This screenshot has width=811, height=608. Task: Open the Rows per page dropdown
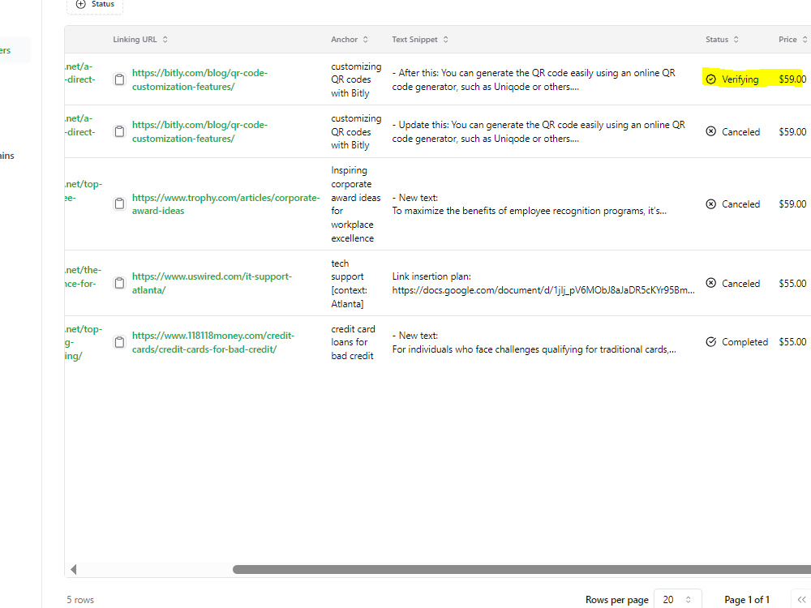click(x=677, y=599)
